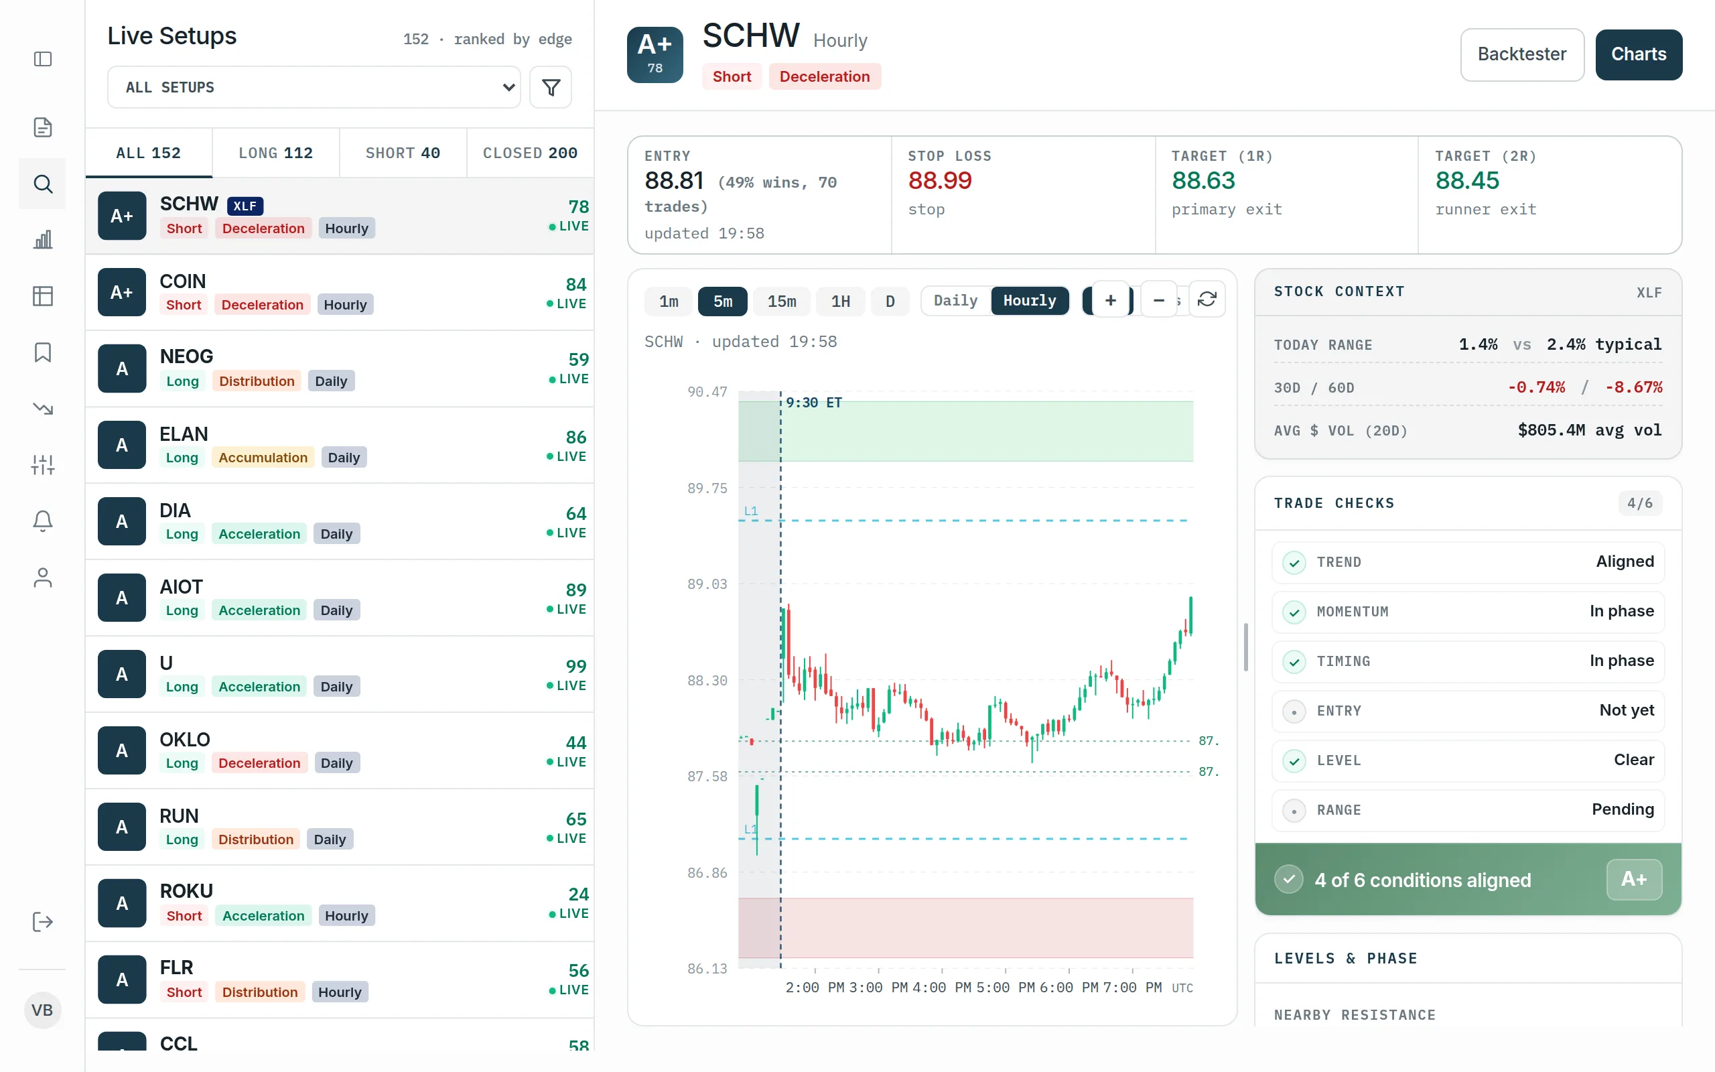The width and height of the screenshot is (1715, 1072).
Task: Select the SHORT 40 tab
Action: click(403, 153)
